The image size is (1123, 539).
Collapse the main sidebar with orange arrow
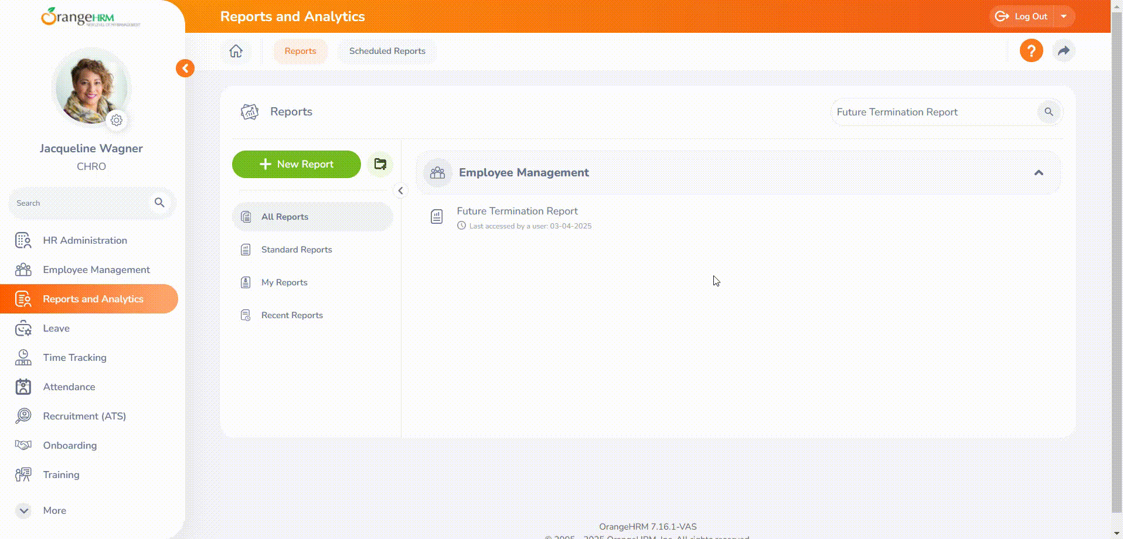point(185,69)
